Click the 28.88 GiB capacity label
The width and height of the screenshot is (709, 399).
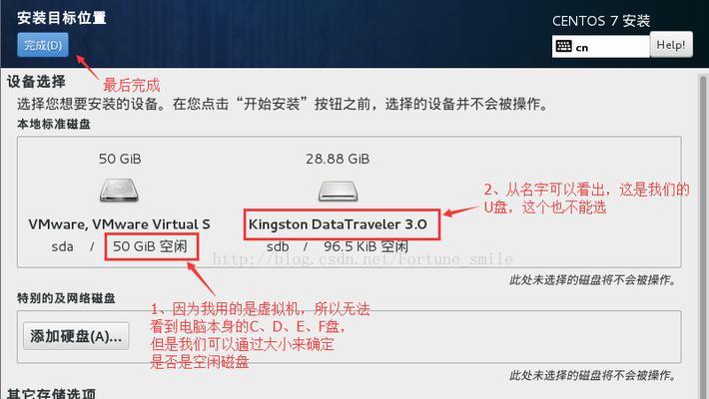click(338, 159)
